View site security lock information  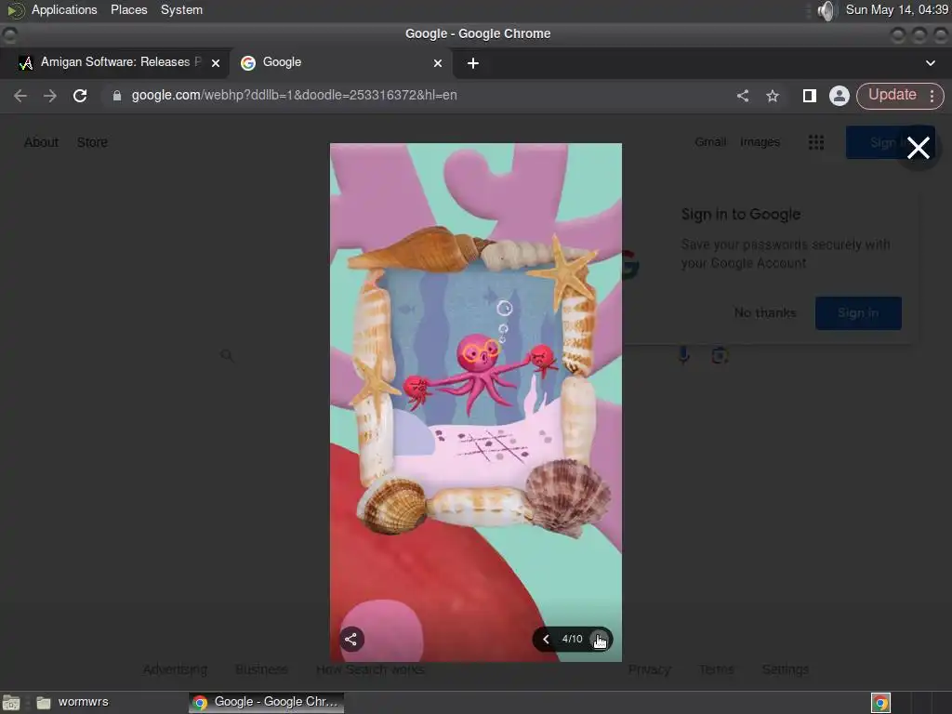point(116,96)
